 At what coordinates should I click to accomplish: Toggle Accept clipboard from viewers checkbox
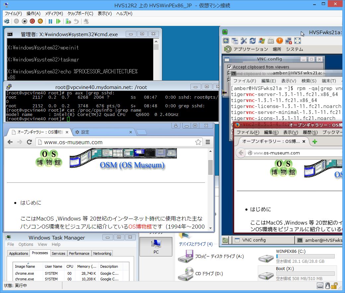click(229, 67)
